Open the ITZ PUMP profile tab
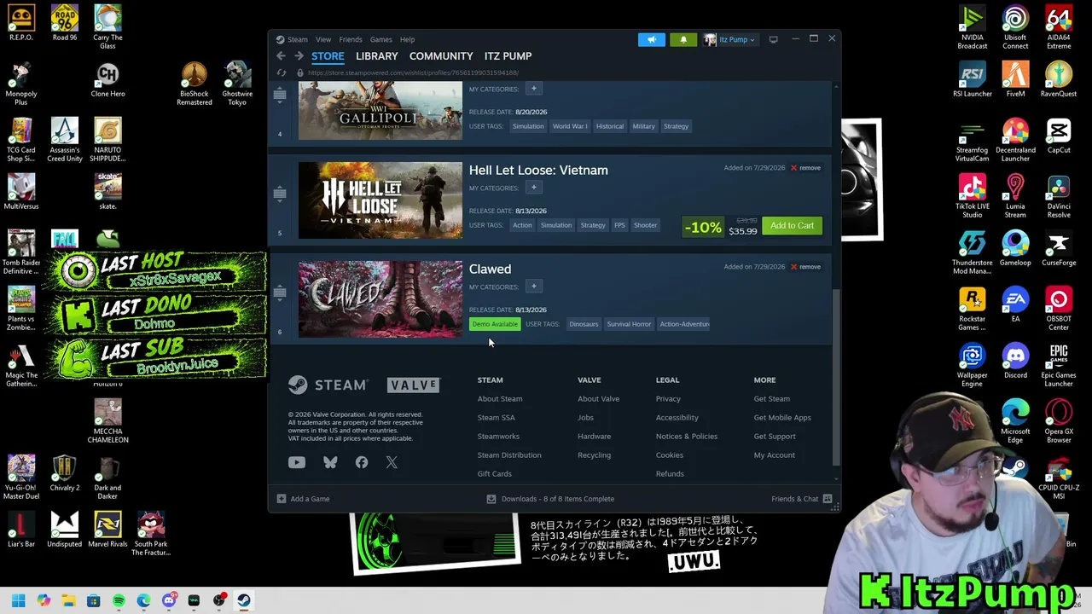This screenshot has height=614, width=1092. click(x=508, y=56)
